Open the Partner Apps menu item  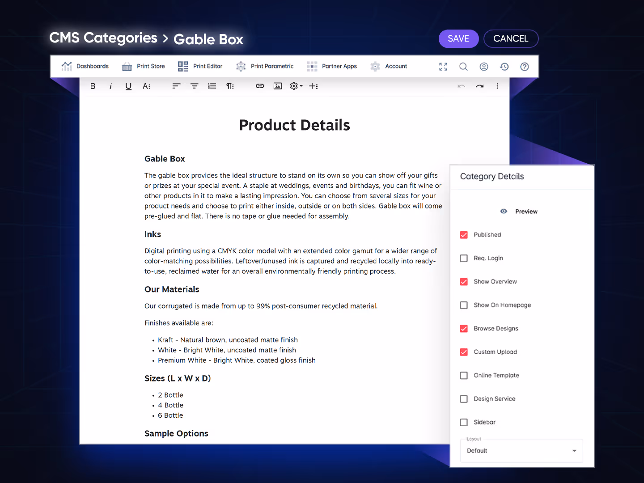click(332, 66)
